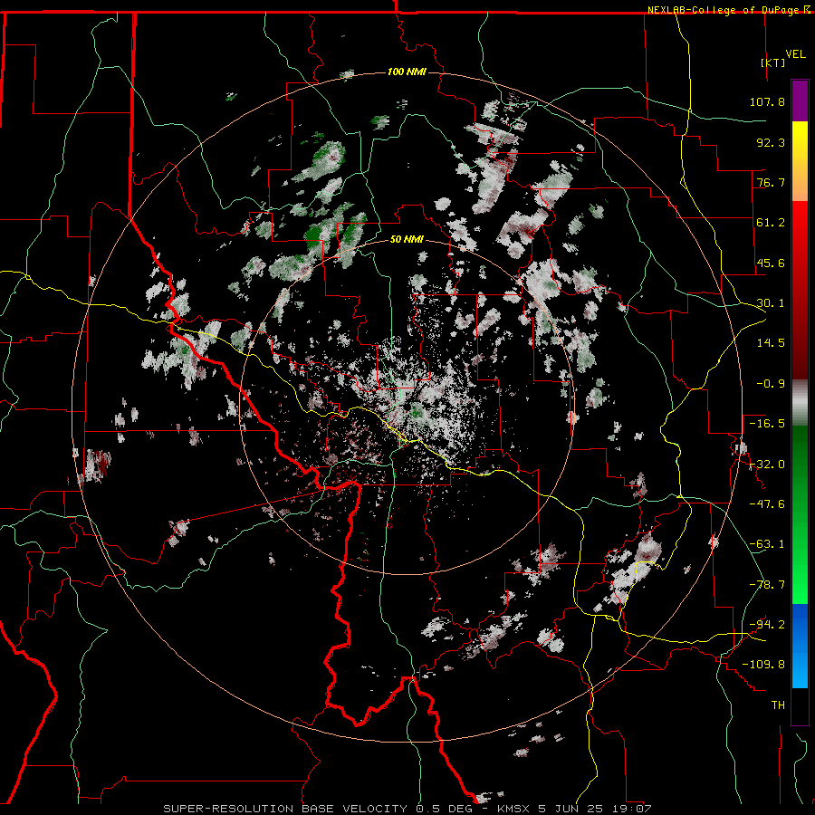The image size is (815, 815).
Task: Click the VEL legend title
Action: 795,54
